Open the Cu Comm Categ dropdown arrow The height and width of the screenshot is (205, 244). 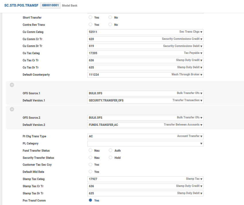pyautogui.click(x=202, y=32)
